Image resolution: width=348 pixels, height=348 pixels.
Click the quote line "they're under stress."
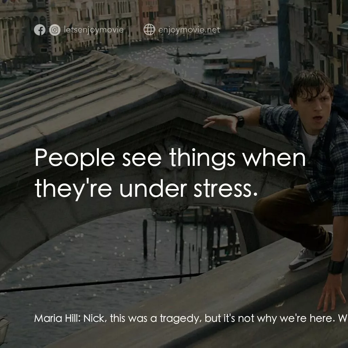(x=144, y=189)
